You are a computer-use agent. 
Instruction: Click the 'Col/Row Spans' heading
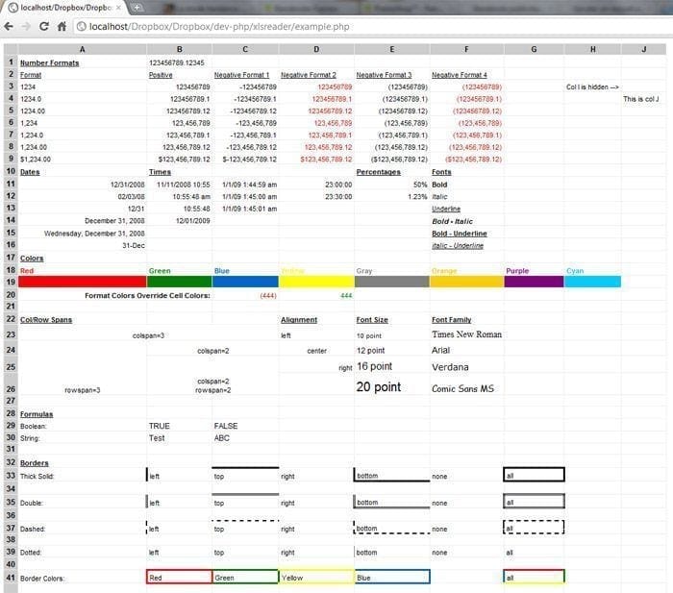[x=46, y=320]
